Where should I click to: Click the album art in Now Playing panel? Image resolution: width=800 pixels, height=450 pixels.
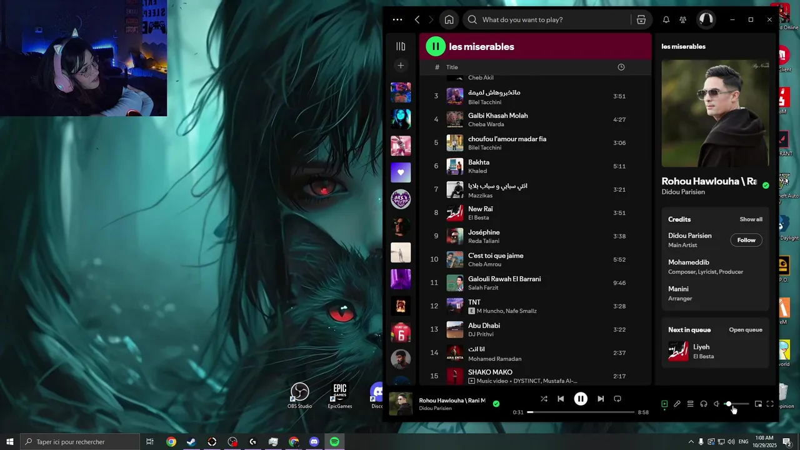pos(716,113)
